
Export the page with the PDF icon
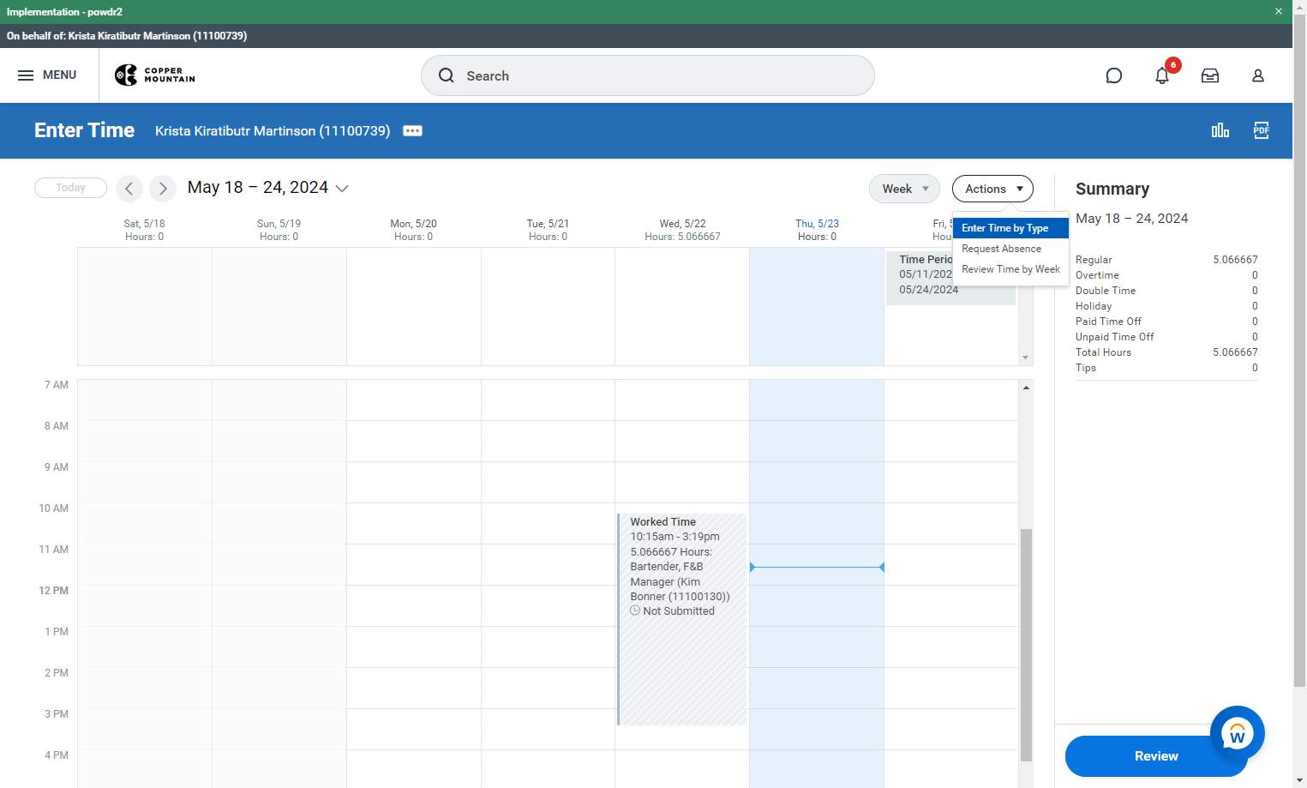pyautogui.click(x=1262, y=130)
